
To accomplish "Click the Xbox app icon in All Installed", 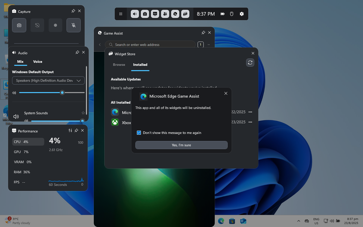I will [x=115, y=122].
